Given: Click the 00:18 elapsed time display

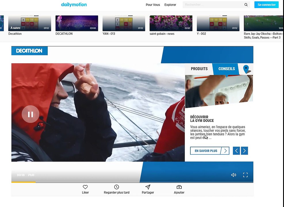Looking at the screenshot, I should (21, 175).
